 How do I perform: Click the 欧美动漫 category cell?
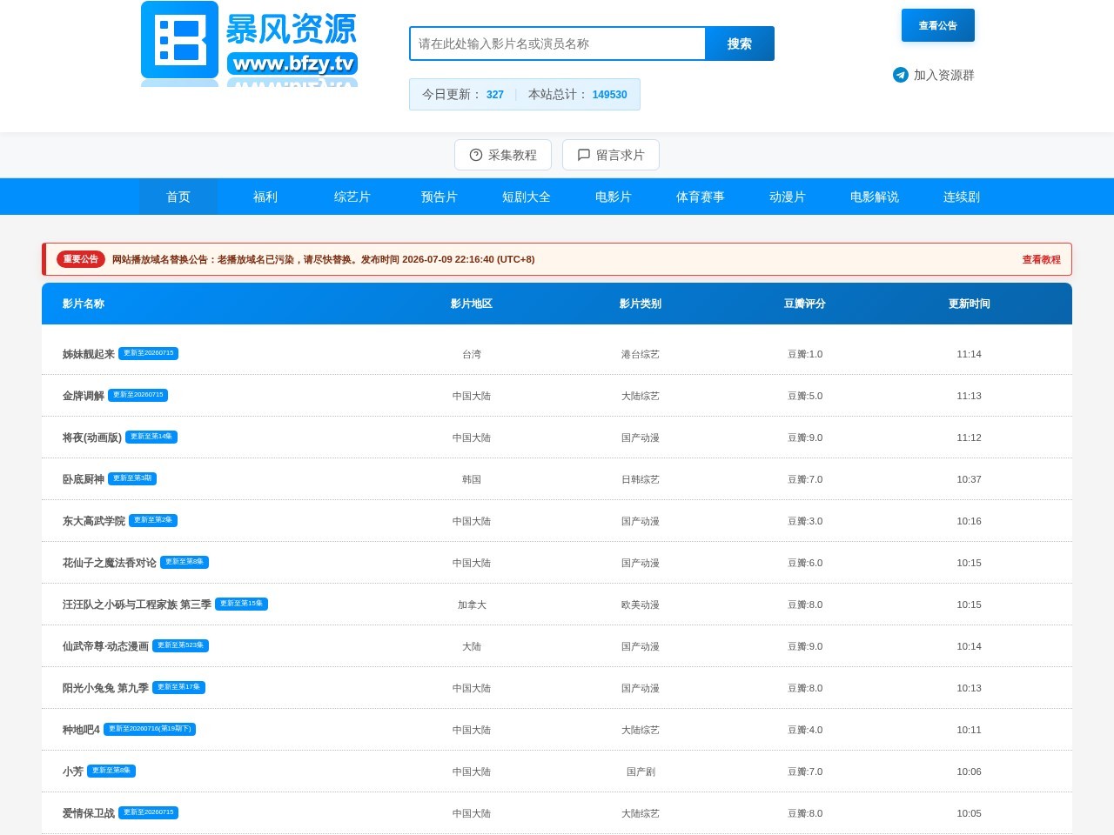[641, 605]
